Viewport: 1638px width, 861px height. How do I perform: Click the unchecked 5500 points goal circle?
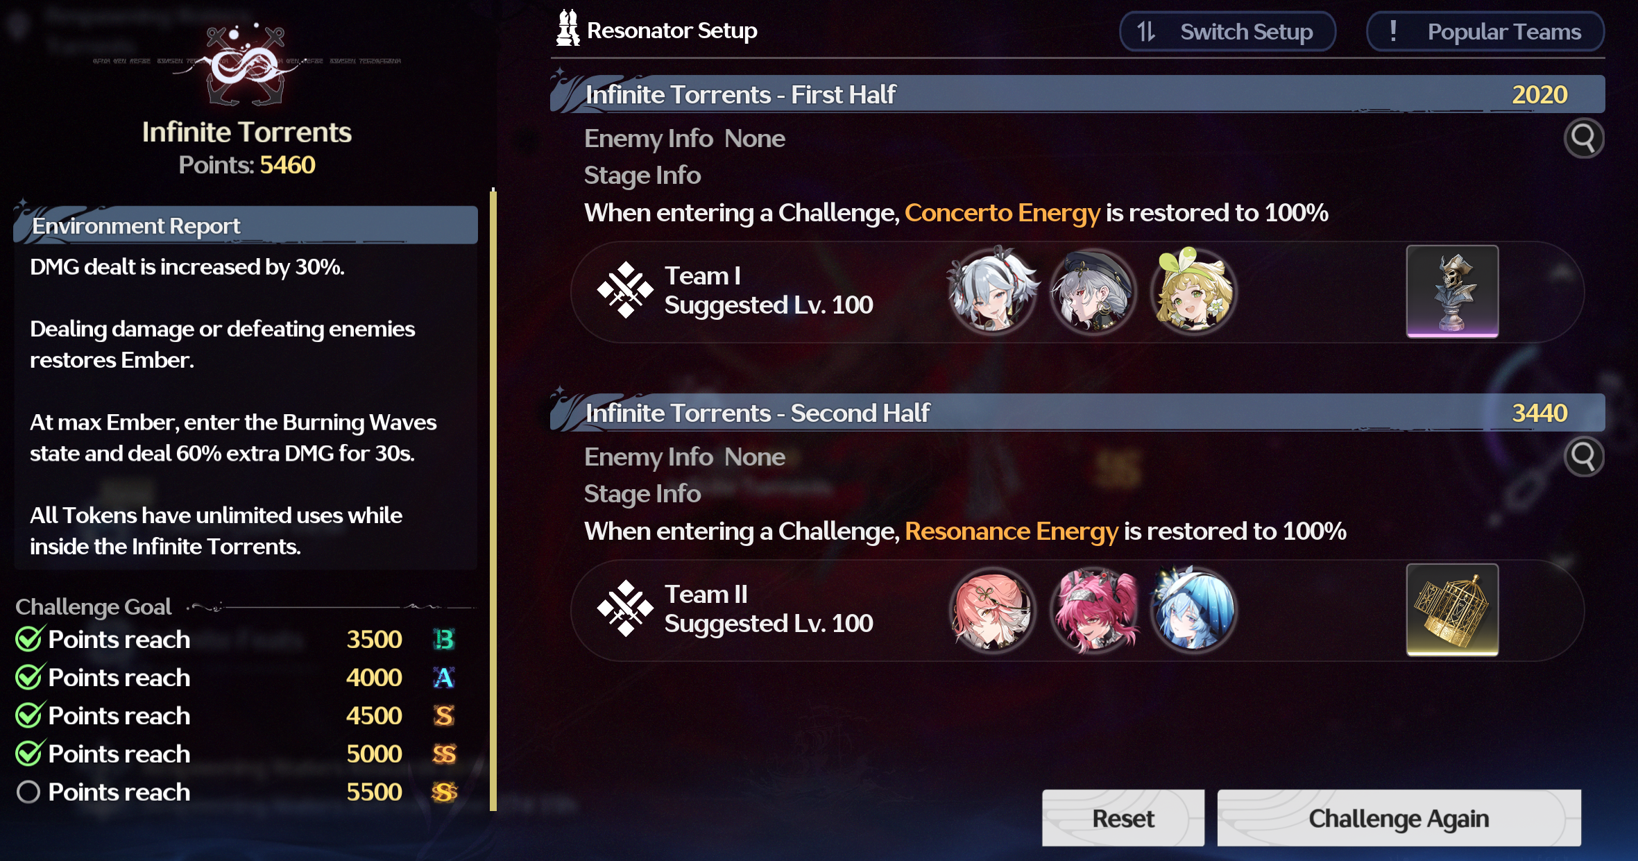point(28,792)
